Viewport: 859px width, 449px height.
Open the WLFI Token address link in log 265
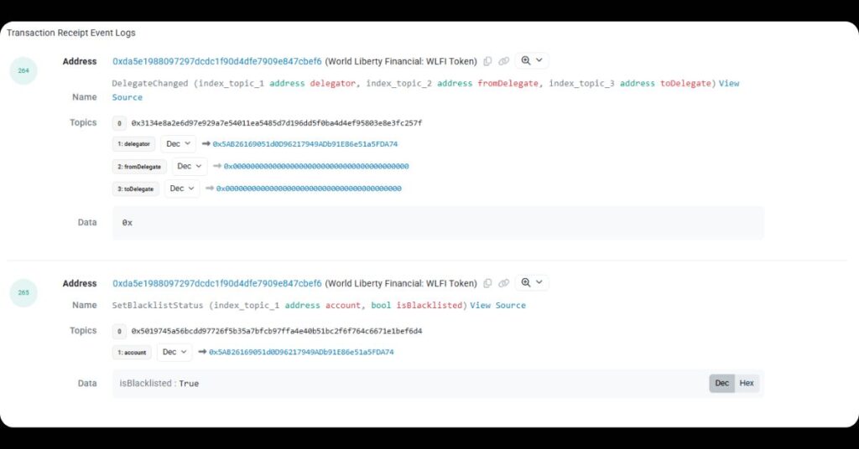click(x=217, y=283)
